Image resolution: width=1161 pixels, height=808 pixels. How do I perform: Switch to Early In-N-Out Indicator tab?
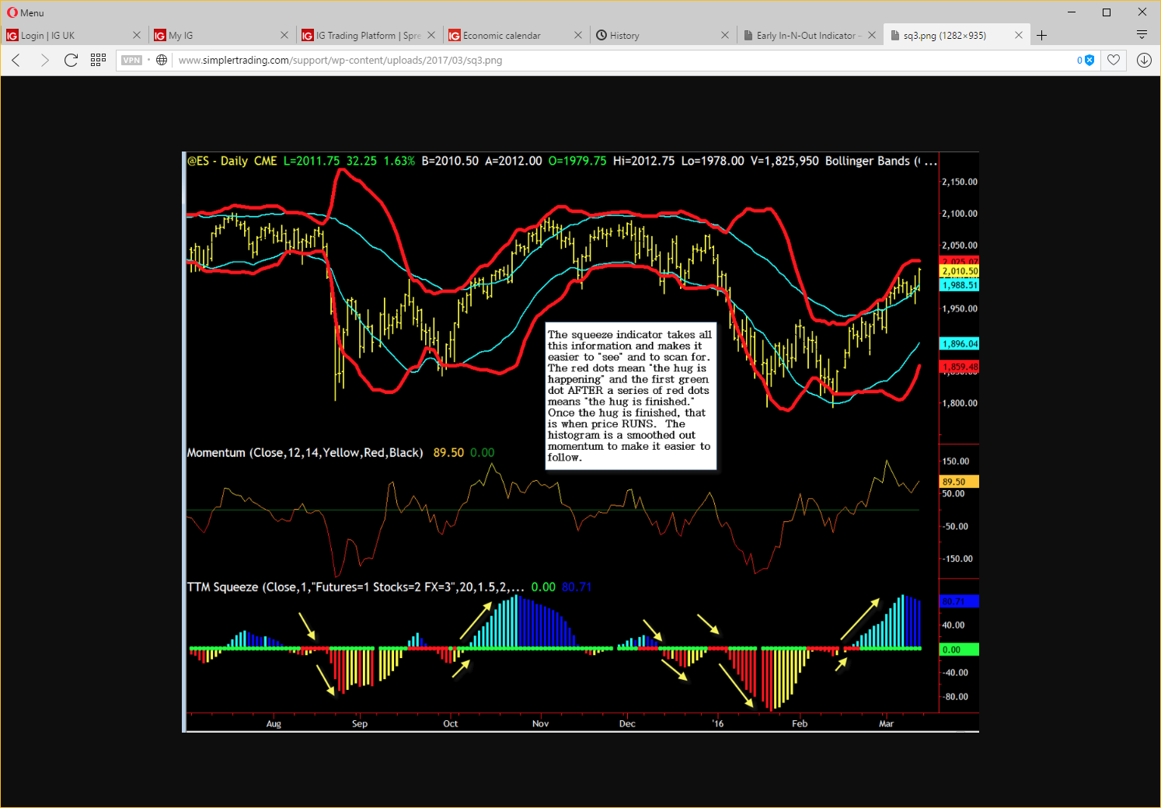click(x=809, y=35)
